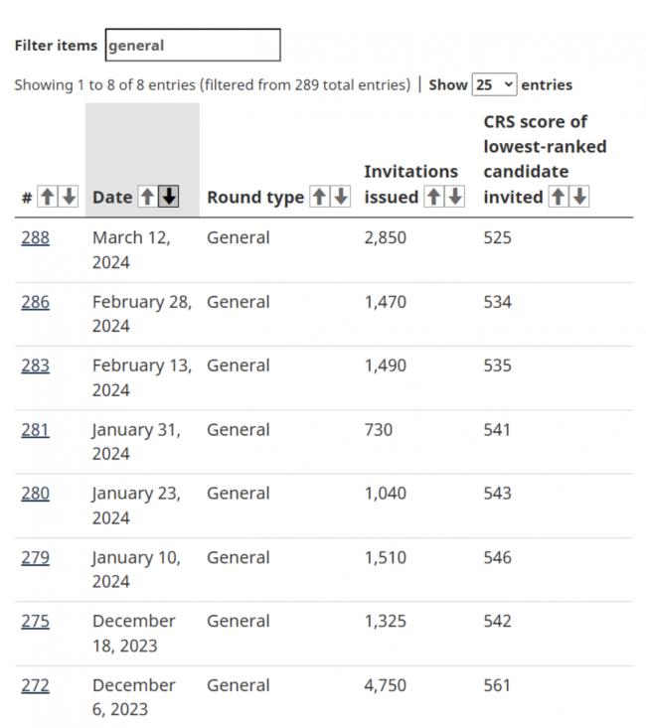Viewport: 646px width, 728px height.
Task: Click the Filter items text field
Action: point(193,45)
